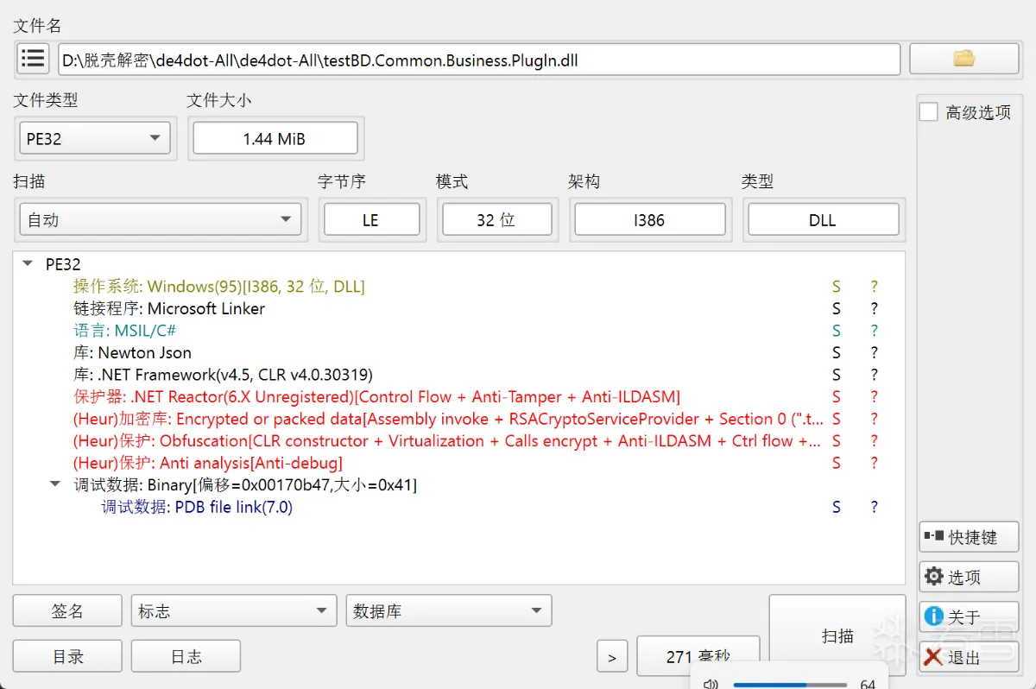
Task: Click the 扫描 scan button
Action: tap(837, 635)
